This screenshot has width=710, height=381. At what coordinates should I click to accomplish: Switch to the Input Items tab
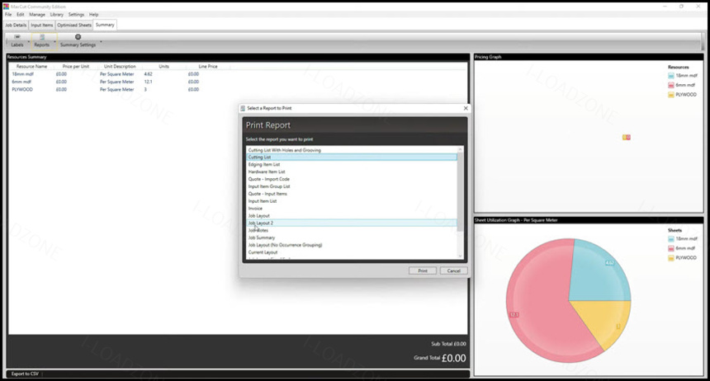pyautogui.click(x=41, y=25)
